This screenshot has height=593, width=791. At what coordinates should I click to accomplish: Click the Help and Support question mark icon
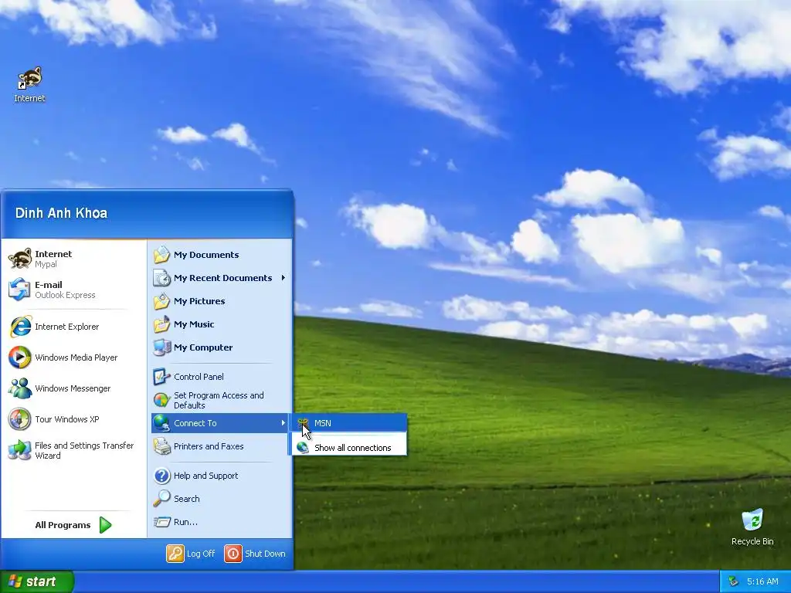click(x=162, y=476)
